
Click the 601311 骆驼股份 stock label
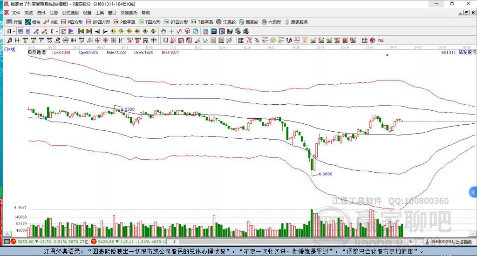coord(458,52)
